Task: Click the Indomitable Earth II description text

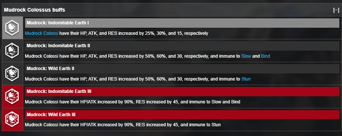Action: 148,56
